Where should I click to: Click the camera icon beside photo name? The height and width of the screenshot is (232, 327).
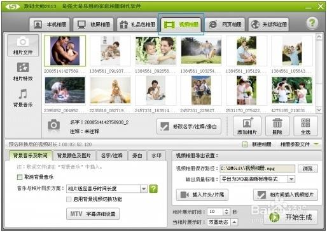[53, 125]
